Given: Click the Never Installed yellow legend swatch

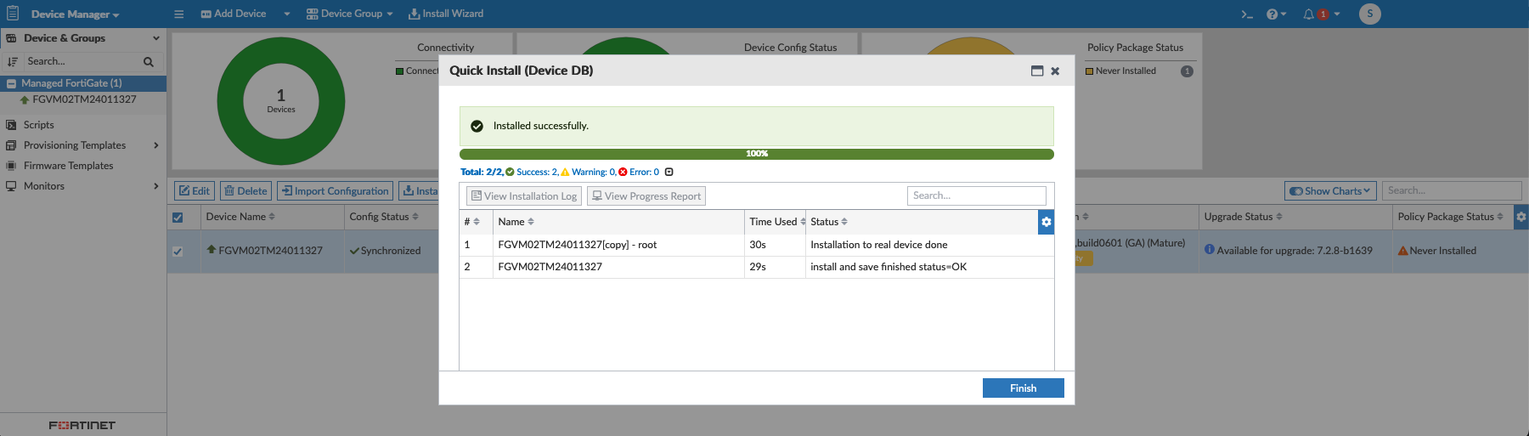Looking at the screenshot, I should (x=1089, y=71).
